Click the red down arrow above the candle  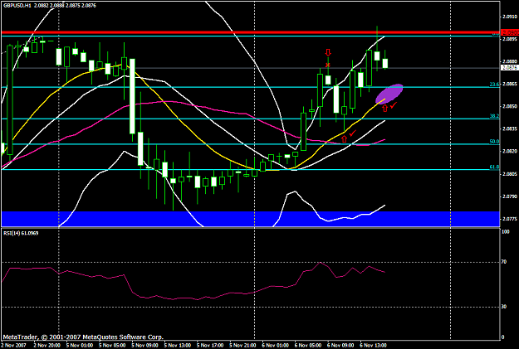point(328,52)
